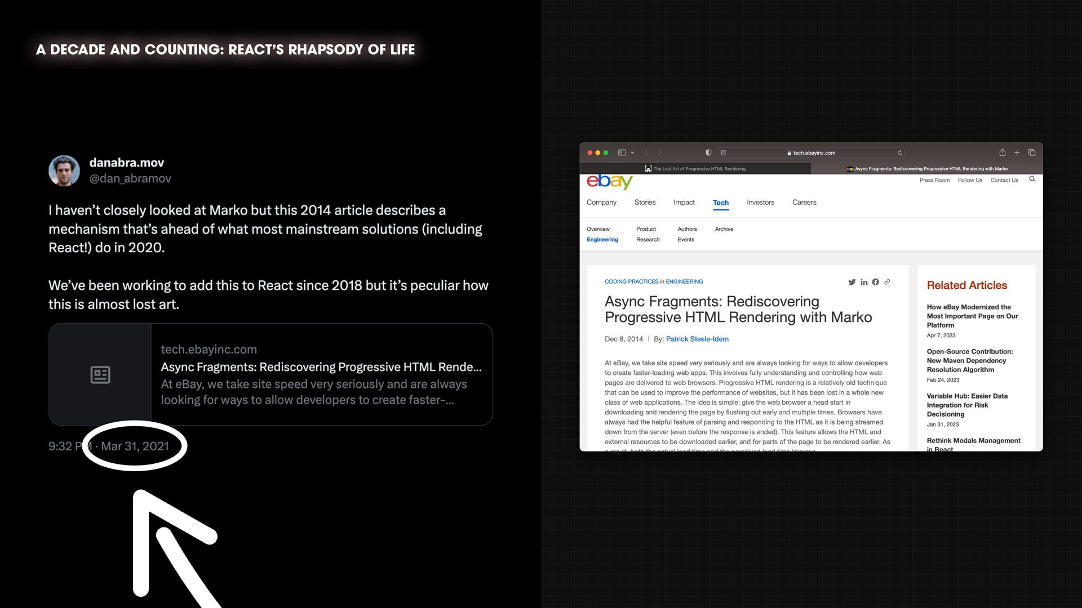The width and height of the screenshot is (1082, 608).
Task: Open the Tech navigation menu item
Action: point(720,203)
